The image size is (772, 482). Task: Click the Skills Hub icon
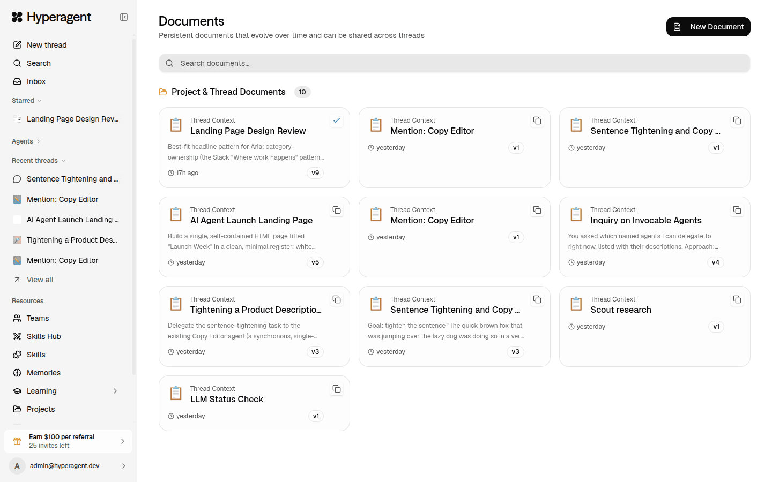point(17,336)
